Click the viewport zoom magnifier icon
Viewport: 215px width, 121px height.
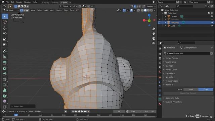coord(154,29)
